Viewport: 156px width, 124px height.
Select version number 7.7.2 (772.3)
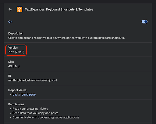[x=16, y=52]
